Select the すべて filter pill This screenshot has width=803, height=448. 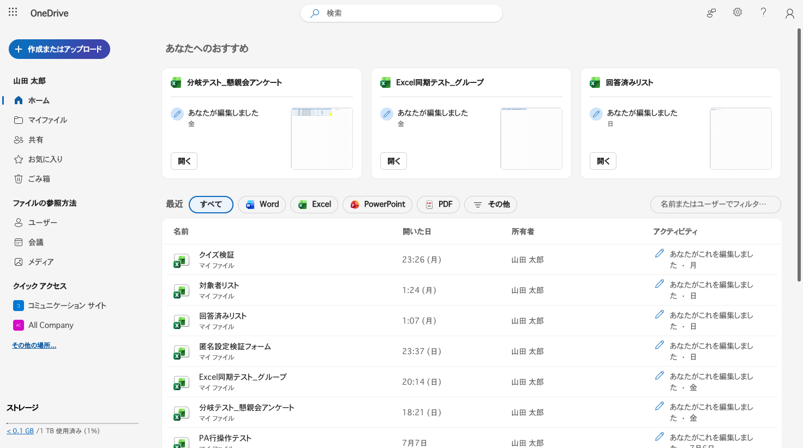point(211,205)
